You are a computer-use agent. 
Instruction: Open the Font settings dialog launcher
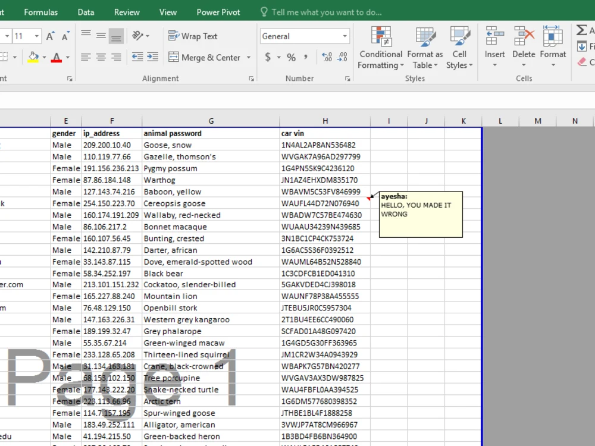[x=70, y=78]
